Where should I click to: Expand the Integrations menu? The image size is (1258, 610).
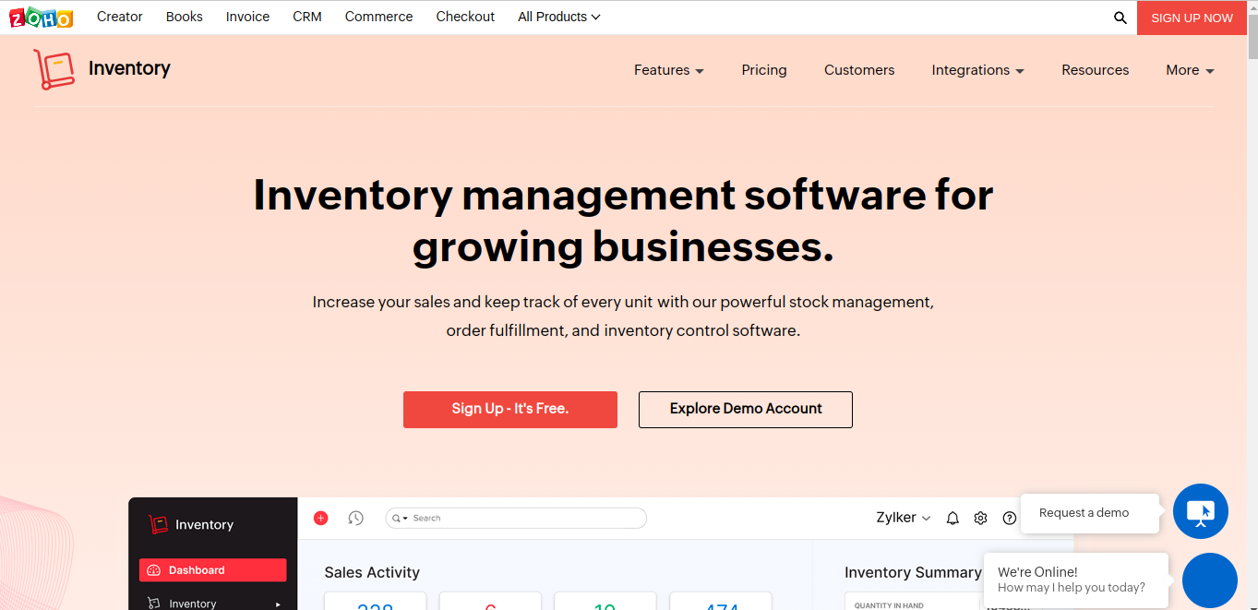[977, 70]
